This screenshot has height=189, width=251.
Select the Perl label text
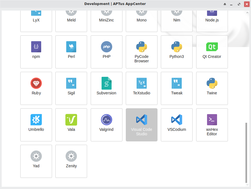[71, 57]
